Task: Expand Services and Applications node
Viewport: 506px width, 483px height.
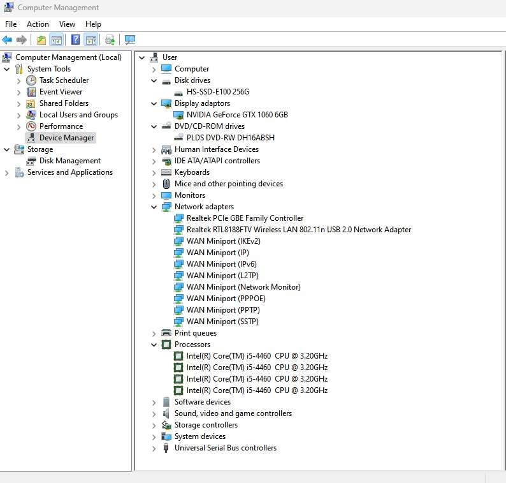Action: [x=7, y=173]
